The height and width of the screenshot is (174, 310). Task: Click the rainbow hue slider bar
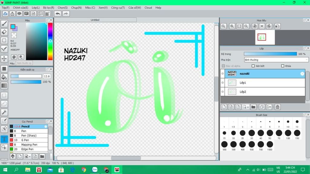(x=50, y=41)
